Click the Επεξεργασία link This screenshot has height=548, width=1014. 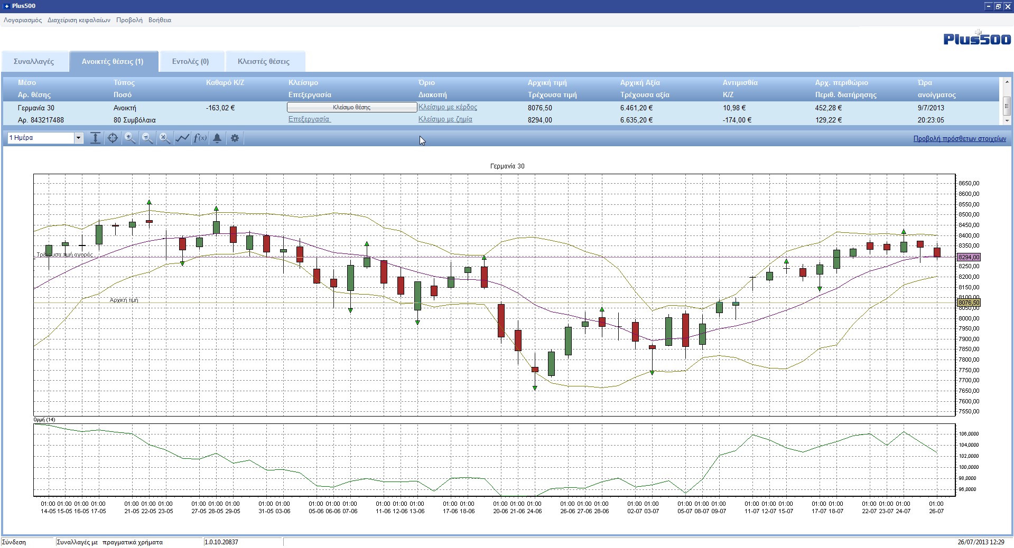(x=309, y=119)
